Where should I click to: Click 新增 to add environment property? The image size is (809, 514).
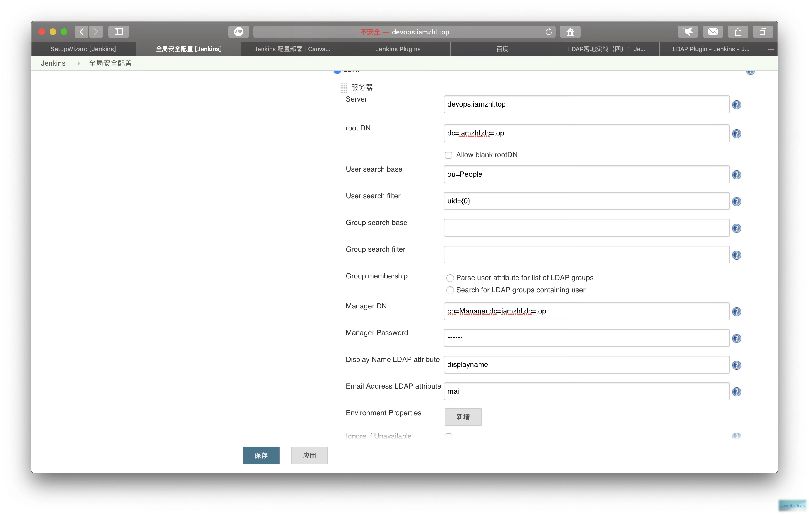[x=463, y=417]
